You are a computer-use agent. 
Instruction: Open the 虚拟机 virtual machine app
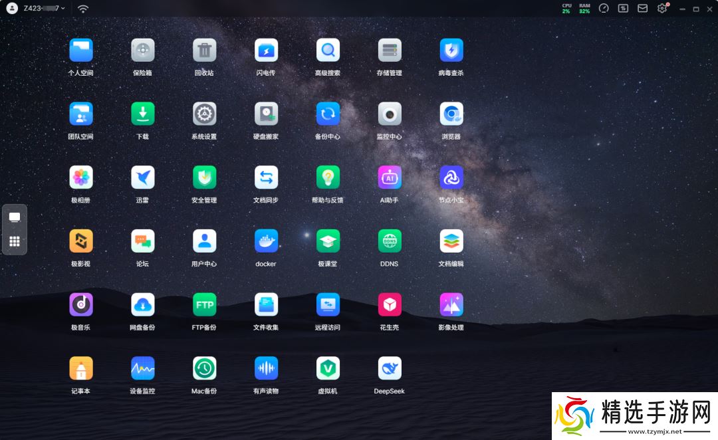328,368
